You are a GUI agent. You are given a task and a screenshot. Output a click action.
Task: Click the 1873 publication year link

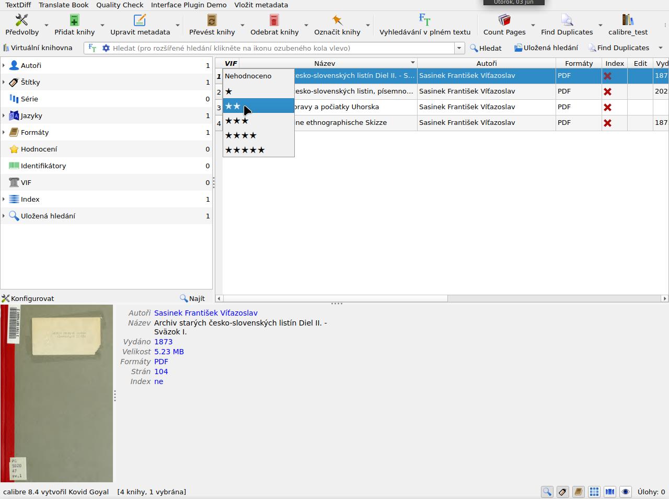click(163, 342)
